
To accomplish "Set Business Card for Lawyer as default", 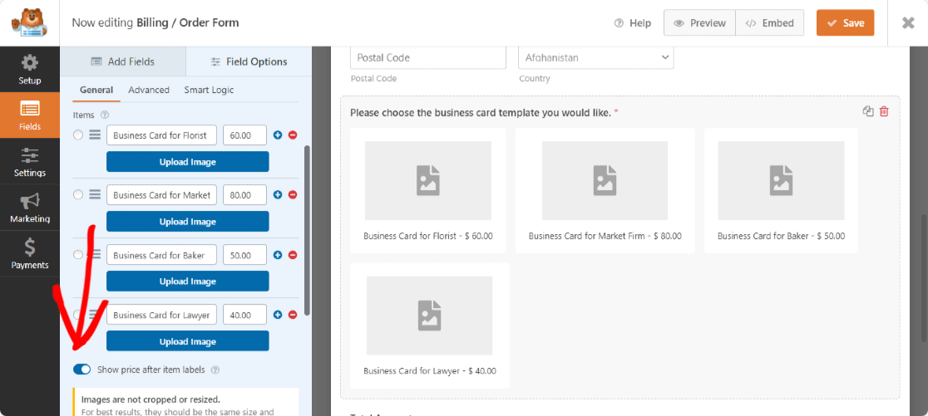I will tap(78, 315).
